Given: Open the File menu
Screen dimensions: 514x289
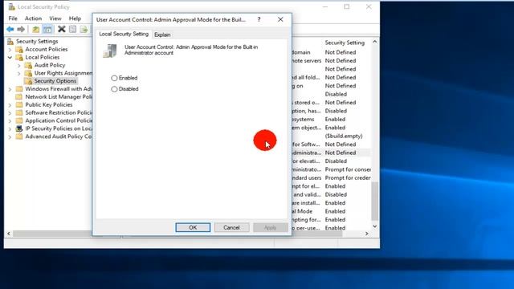Looking at the screenshot, I should click(x=13, y=18).
